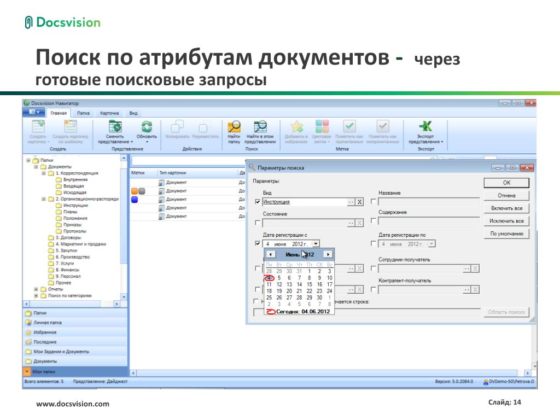Enable the Содержание parameter checkbox

pos(373,220)
